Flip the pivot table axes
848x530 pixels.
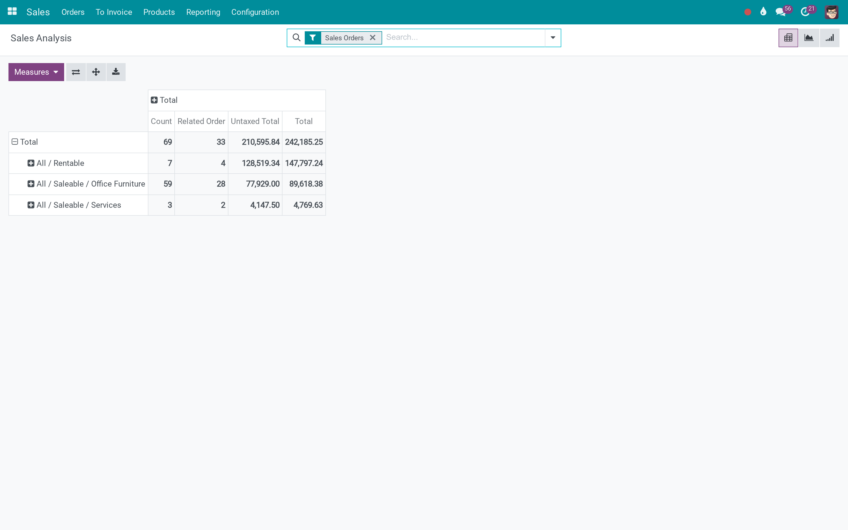click(x=76, y=72)
